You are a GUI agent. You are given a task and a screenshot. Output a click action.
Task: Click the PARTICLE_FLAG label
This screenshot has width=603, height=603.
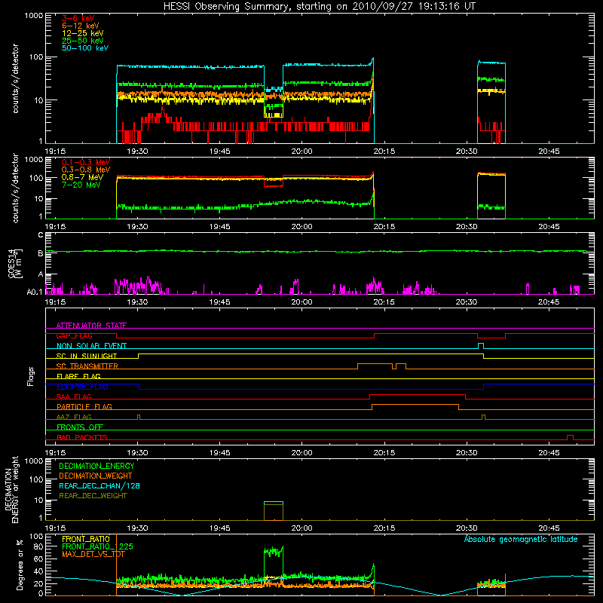click(84, 406)
